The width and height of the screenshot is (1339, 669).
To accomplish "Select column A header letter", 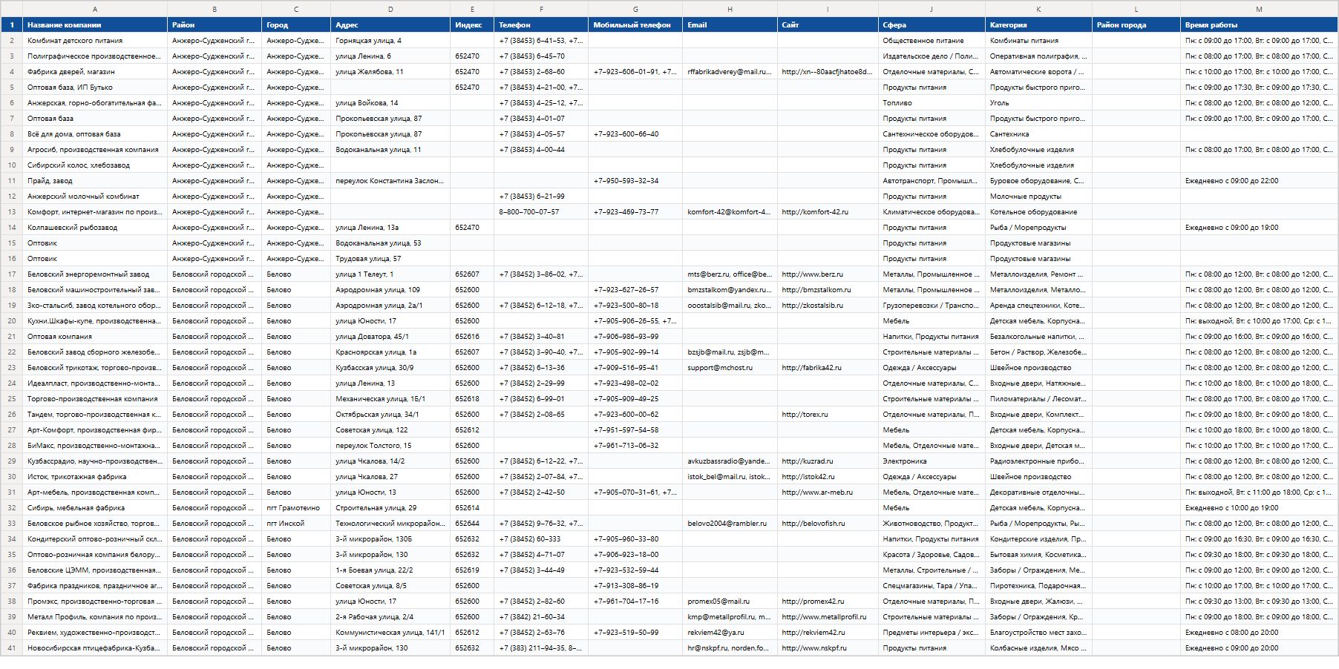I will 95,9.
